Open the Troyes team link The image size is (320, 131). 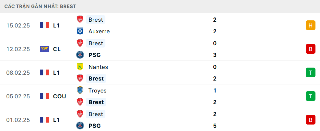pyautogui.click(x=97, y=91)
